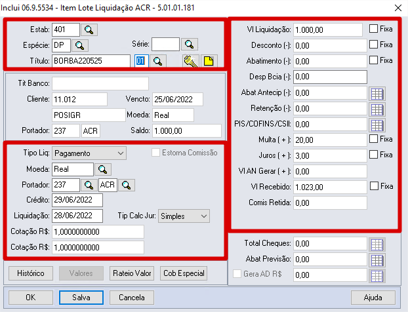Close the Item Lote Liquidação window

398,8
